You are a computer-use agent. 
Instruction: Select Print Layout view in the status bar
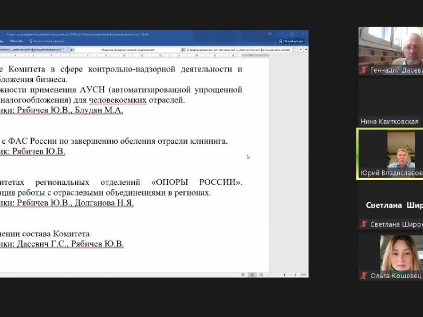pos(252,275)
